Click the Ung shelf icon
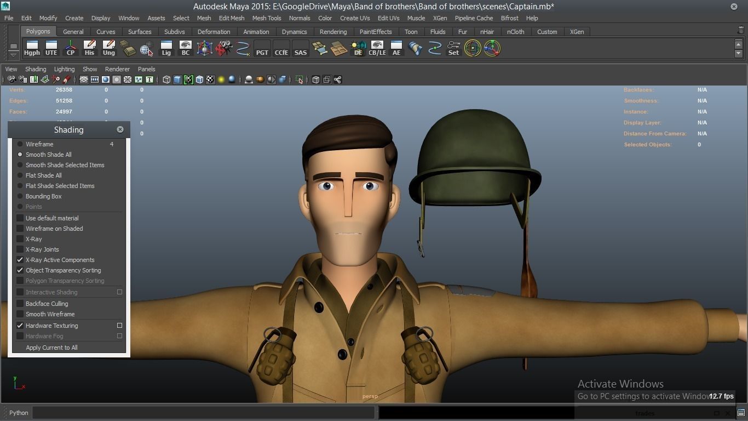Screen dimensions: 748x421 tap(108, 48)
